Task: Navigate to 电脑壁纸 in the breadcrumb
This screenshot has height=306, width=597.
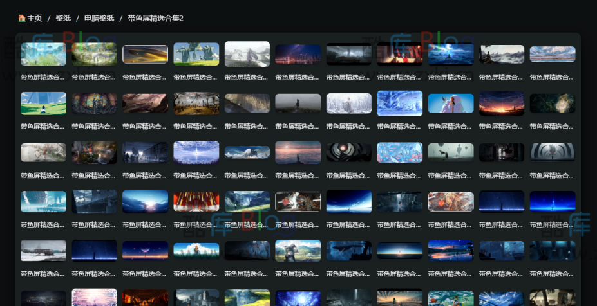Action: pos(99,18)
